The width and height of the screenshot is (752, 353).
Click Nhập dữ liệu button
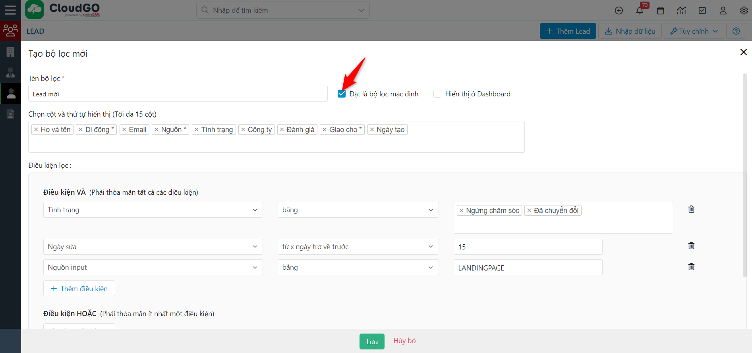point(630,31)
